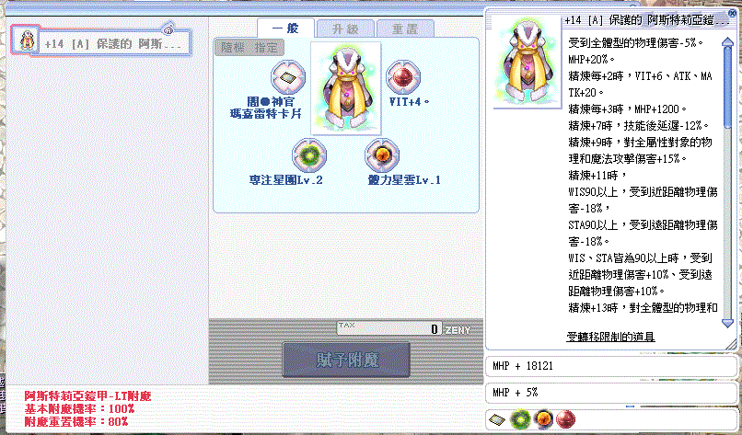Click the card slot icon above 圍●神官瑪嘉雷特卡片
The image size is (742, 435).
click(288, 77)
